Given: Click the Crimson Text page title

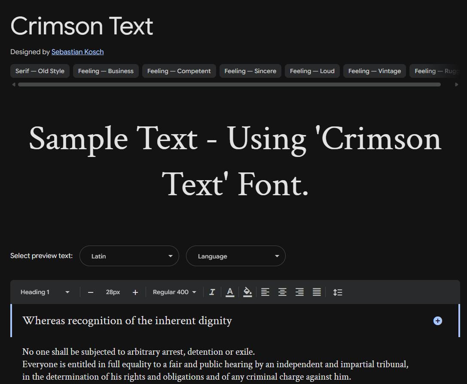Looking at the screenshot, I should [x=82, y=26].
